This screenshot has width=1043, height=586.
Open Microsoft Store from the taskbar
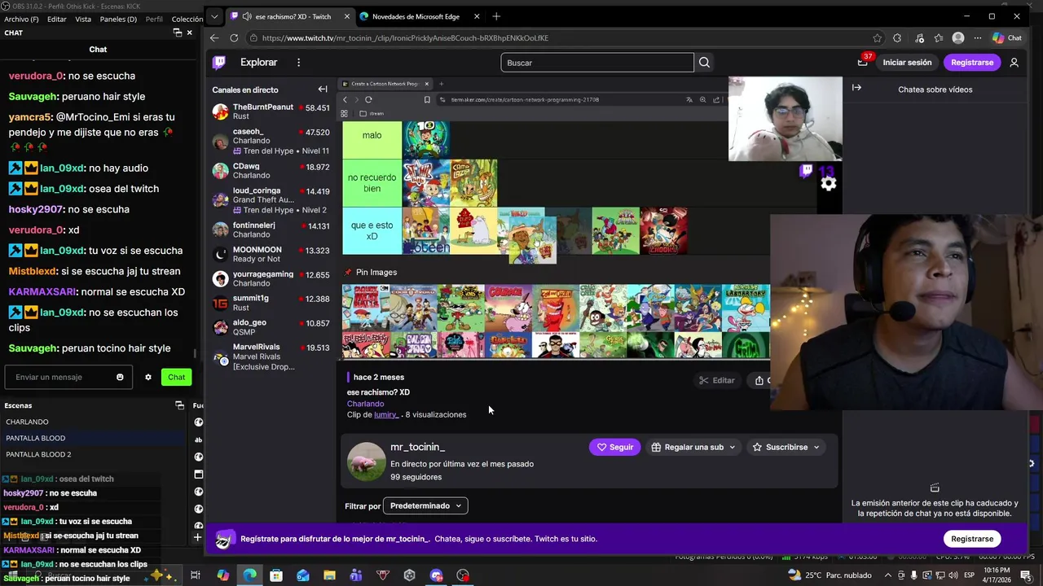pos(276,575)
